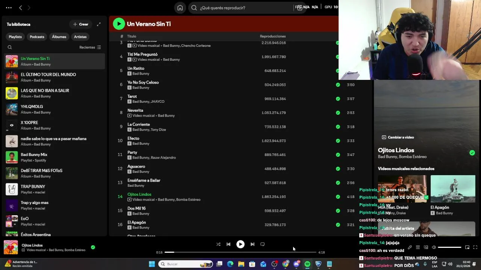Navigate back in Spotify history
Screen dimensions: 481x270
pyautogui.click(x=21, y=7)
